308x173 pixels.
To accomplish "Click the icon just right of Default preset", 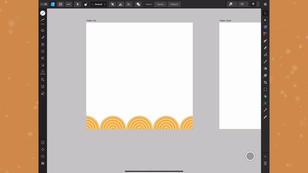I will coord(113,4).
